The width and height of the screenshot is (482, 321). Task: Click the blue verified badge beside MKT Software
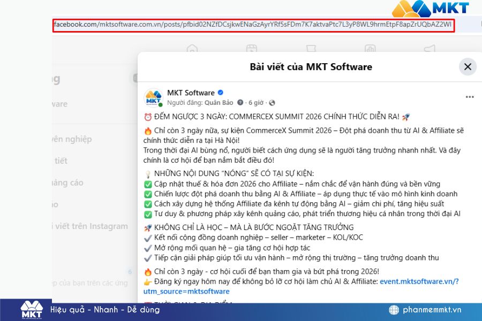point(221,92)
